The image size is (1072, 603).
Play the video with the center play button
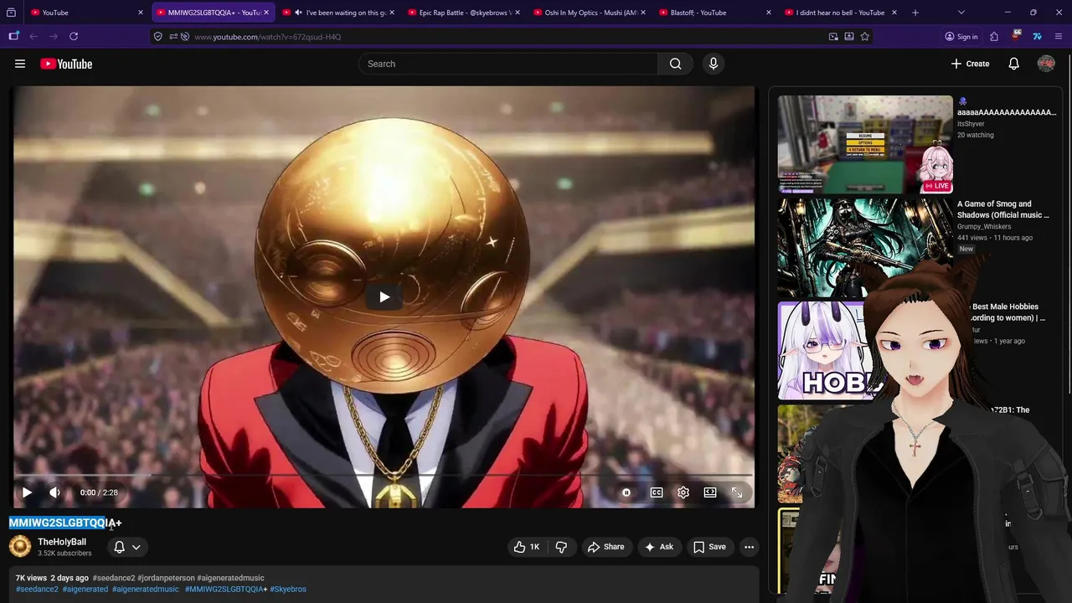pyautogui.click(x=384, y=296)
